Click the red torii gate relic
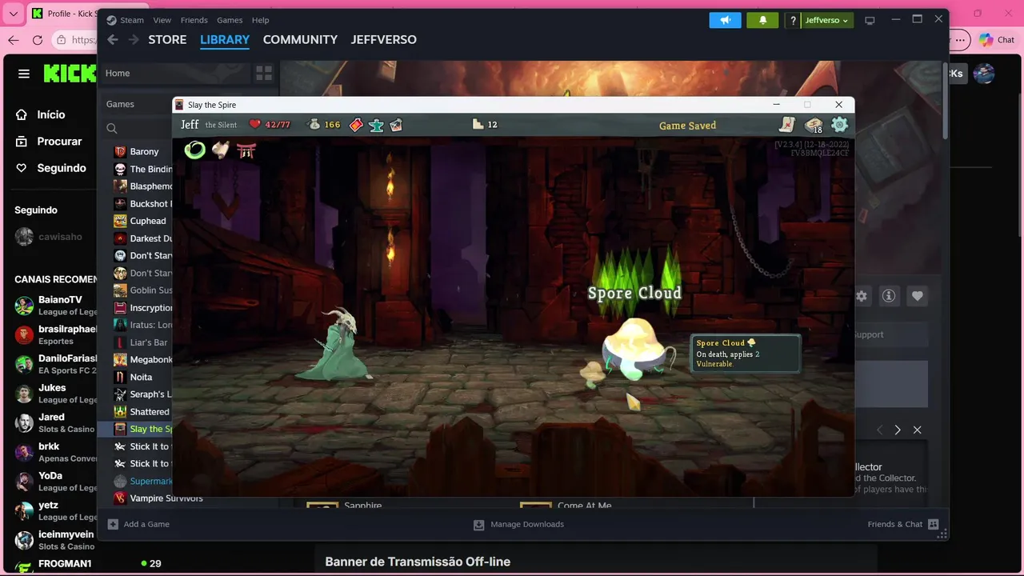The image size is (1024, 576). click(x=246, y=150)
